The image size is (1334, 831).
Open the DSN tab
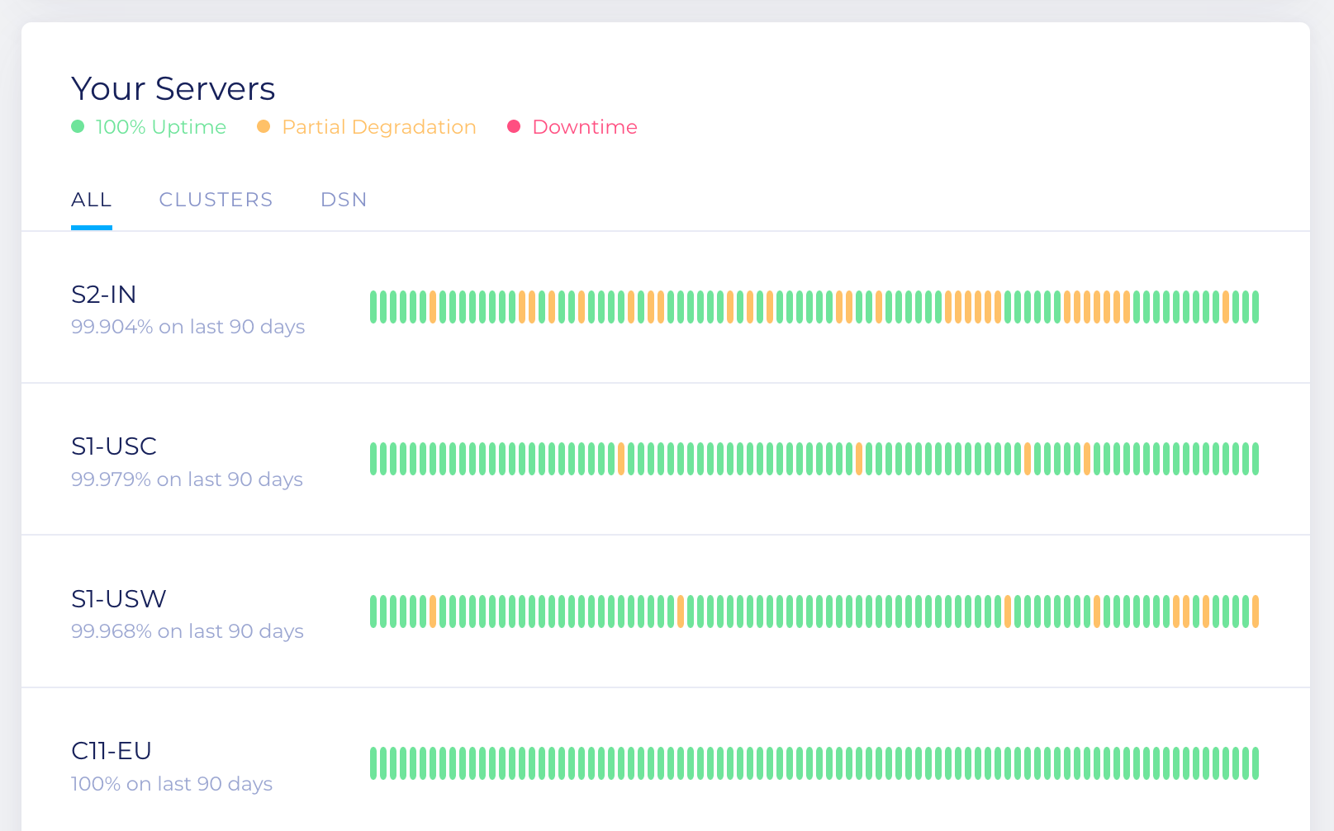[x=344, y=200]
